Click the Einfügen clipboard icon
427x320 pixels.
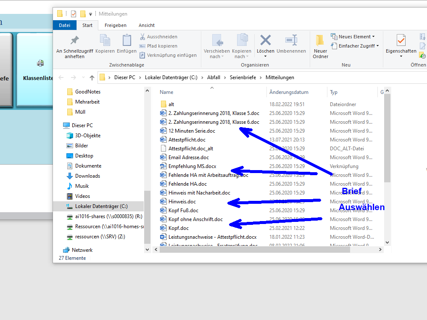pyautogui.click(x=127, y=41)
